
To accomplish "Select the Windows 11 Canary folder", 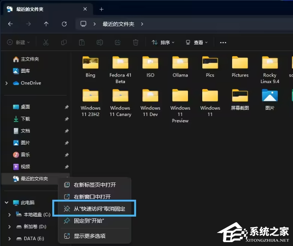I will point(120,103).
